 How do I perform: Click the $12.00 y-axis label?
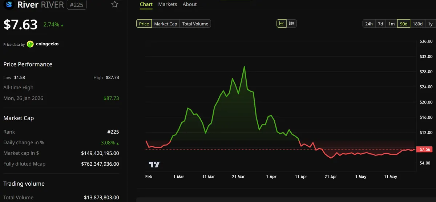point(426,133)
